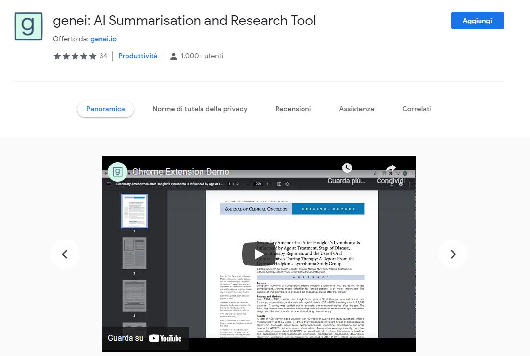
Task: Go to the Assistenza tab
Action: click(356, 109)
